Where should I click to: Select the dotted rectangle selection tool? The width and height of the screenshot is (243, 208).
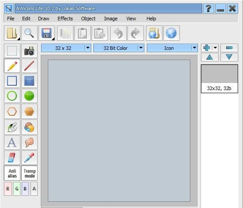(x=12, y=51)
